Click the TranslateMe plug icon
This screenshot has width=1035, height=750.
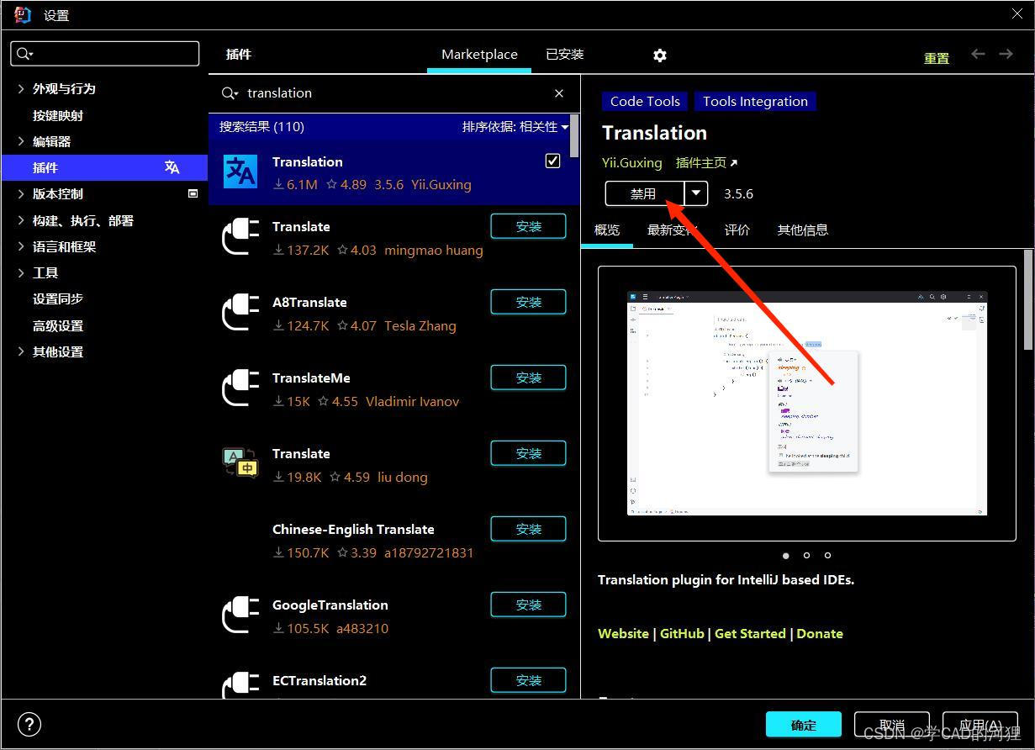pyautogui.click(x=240, y=388)
